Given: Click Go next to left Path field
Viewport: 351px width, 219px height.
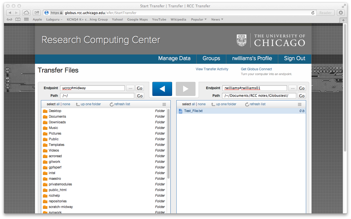Looking at the screenshot, I should [x=140, y=96].
